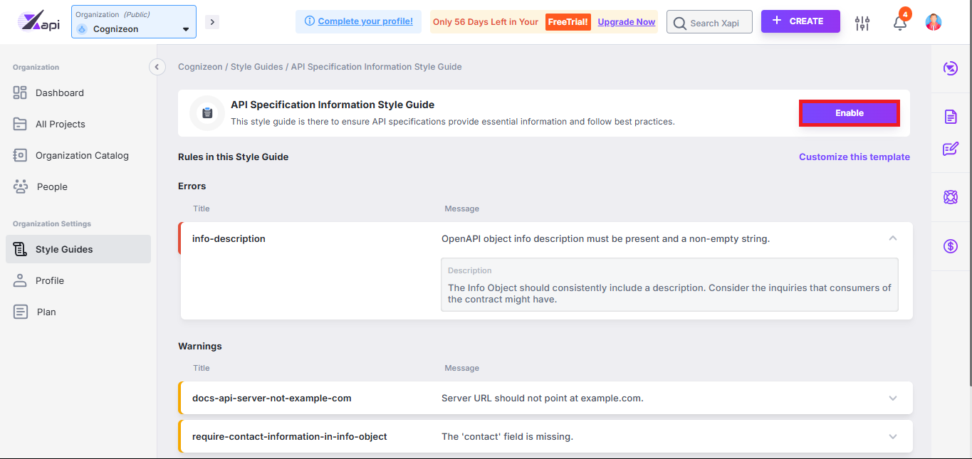Click the document icon in right sidebar
Viewport: 972px width, 459px height.
(x=950, y=117)
